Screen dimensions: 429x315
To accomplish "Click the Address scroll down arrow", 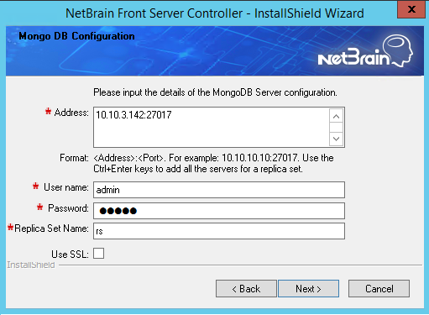I will [337, 139].
